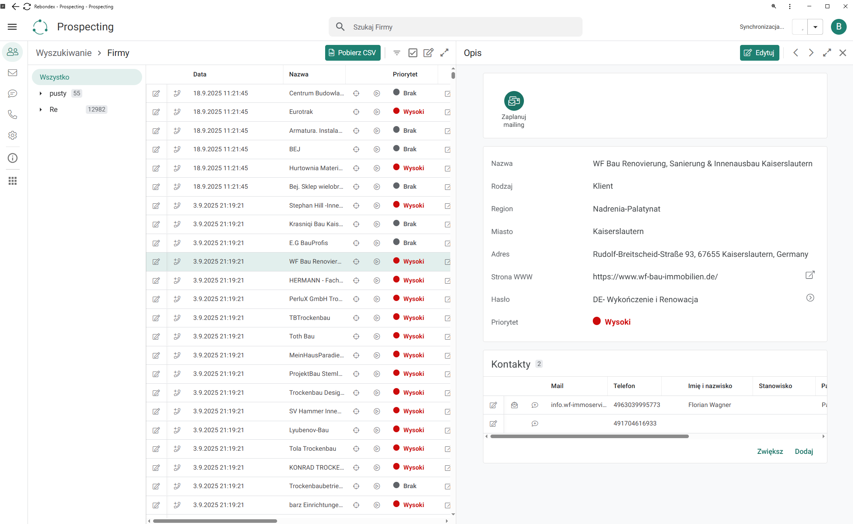Open WF Bau website external link icon
The height and width of the screenshot is (524, 853).
pos(810,275)
